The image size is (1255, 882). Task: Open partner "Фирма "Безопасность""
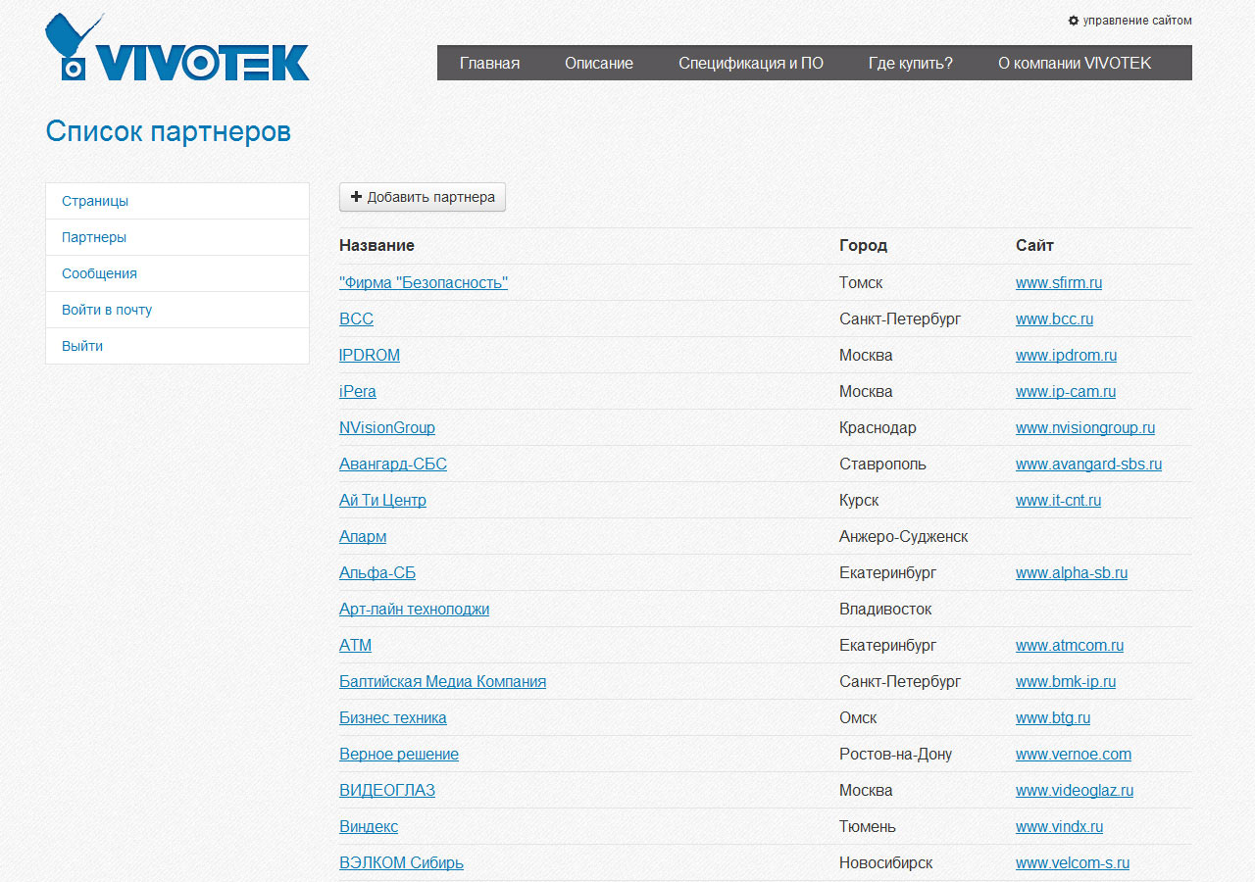[x=424, y=282]
